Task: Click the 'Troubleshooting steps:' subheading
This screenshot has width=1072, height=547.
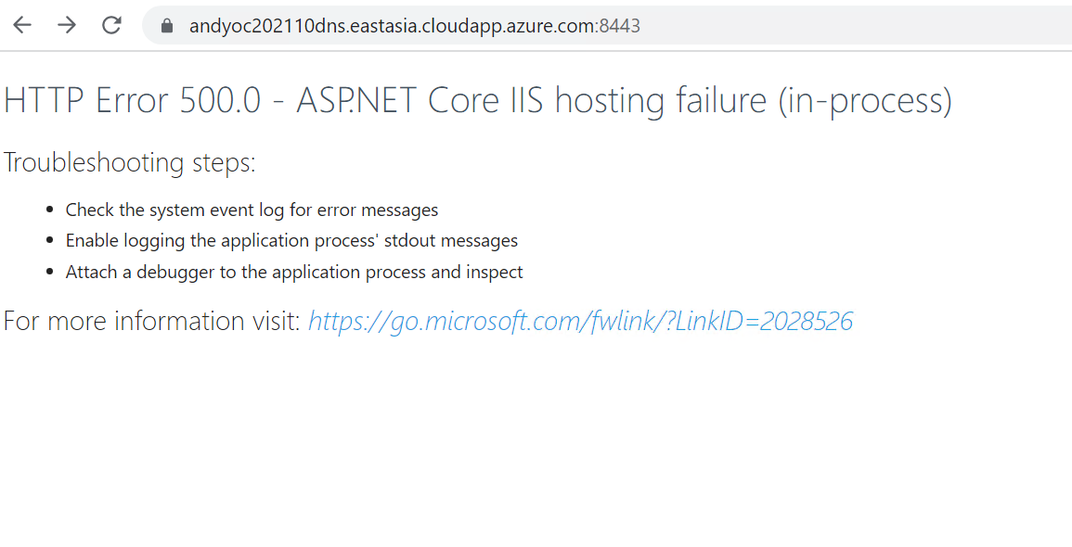Action: (x=129, y=162)
